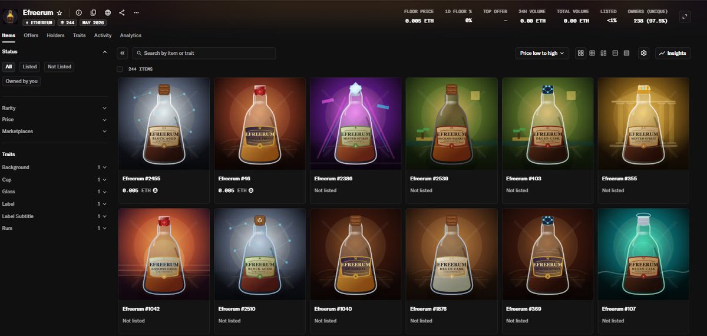Viewport: 707px width, 336px height.
Task: Click the 244 ITEMS count label
Action: (140, 69)
